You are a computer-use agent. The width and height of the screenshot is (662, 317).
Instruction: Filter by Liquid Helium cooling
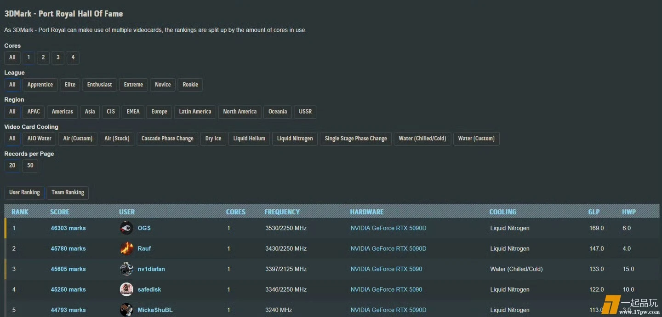(249, 138)
